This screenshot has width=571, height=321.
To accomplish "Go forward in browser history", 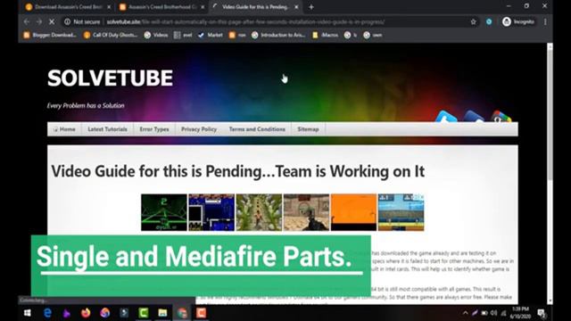I will coord(39,21).
